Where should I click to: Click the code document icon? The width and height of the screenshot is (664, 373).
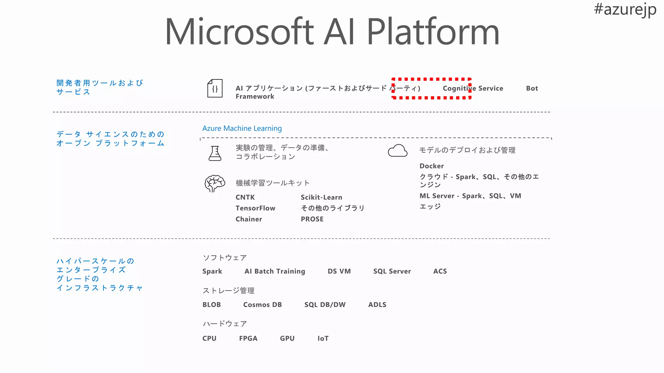click(x=215, y=88)
